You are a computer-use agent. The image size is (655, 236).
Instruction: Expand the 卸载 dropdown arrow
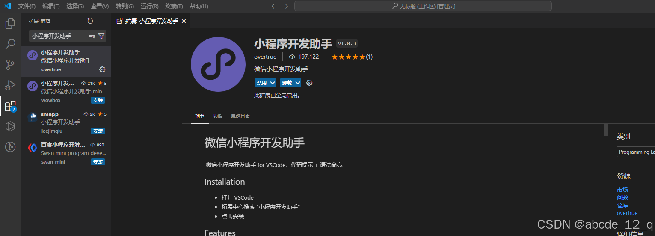coord(298,83)
